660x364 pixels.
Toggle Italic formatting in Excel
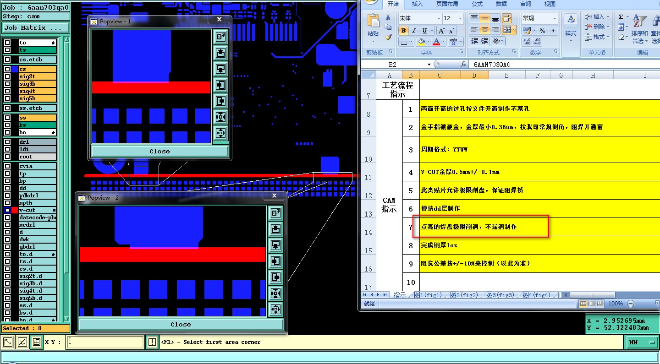coord(414,31)
